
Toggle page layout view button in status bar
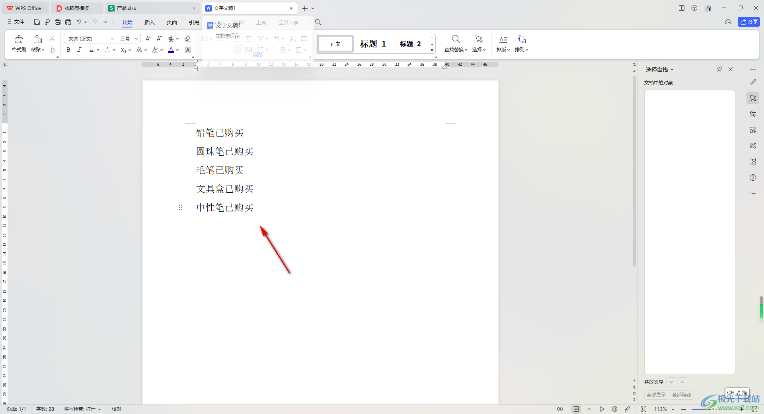[576, 409]
